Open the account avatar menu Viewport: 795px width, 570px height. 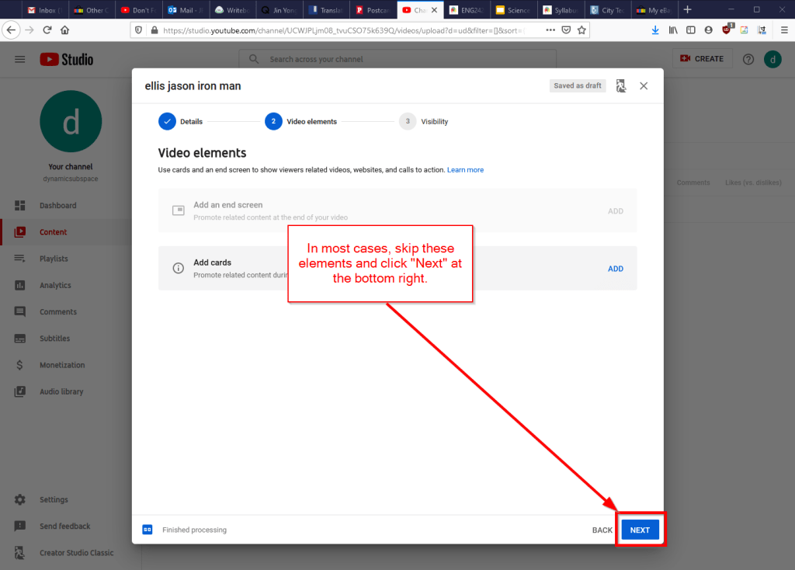point(772,60)
